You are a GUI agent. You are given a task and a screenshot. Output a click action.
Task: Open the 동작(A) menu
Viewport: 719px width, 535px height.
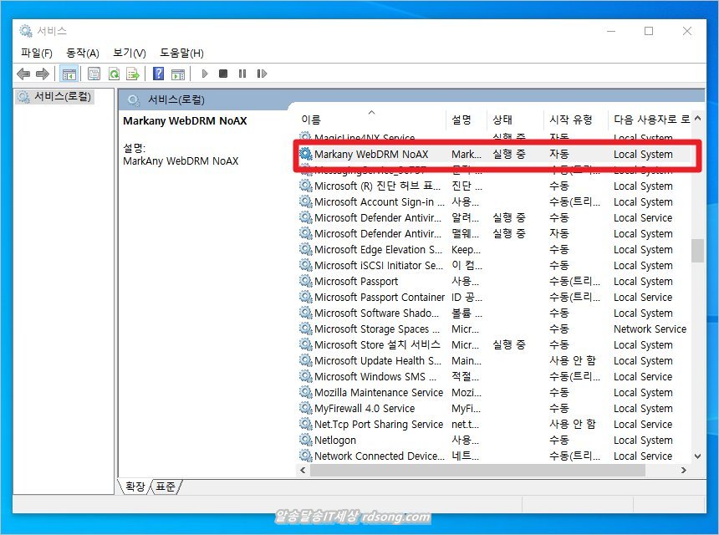[83, 53]
